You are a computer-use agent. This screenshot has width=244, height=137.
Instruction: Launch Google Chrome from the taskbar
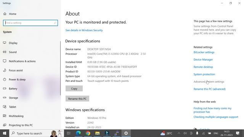click(x=88, y=133)
